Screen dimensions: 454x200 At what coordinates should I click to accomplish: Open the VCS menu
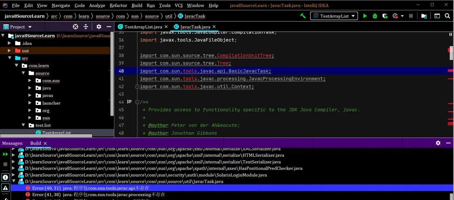179,5
